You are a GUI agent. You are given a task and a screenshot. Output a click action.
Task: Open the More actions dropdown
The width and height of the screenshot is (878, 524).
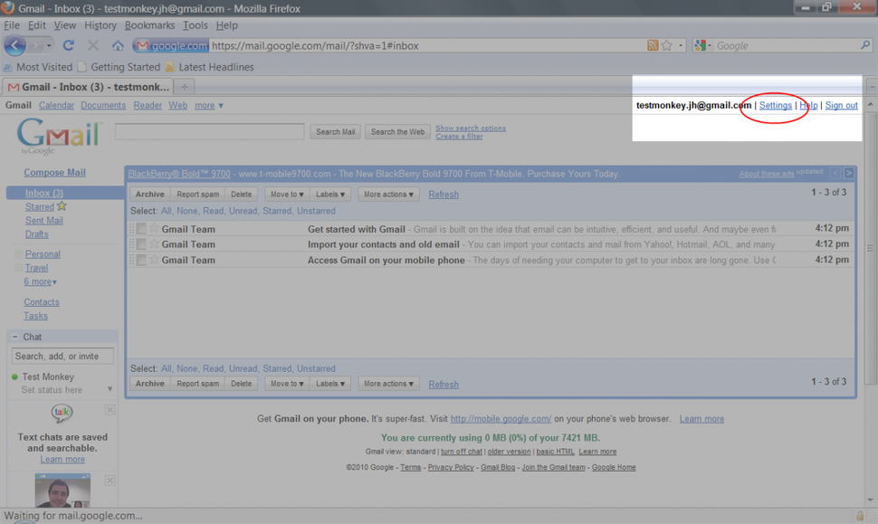click(387, 194)
